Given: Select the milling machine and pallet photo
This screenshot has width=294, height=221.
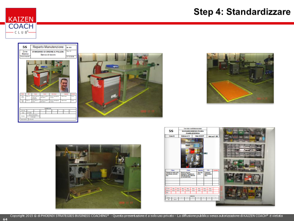Looking at the screenshot, I should click(x=98, y=176).
